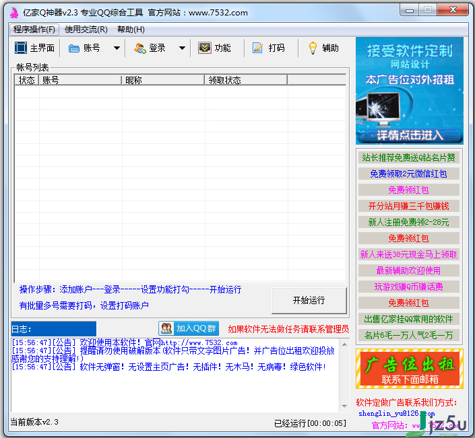Click the 当前版本v2.3 status text

34,422
